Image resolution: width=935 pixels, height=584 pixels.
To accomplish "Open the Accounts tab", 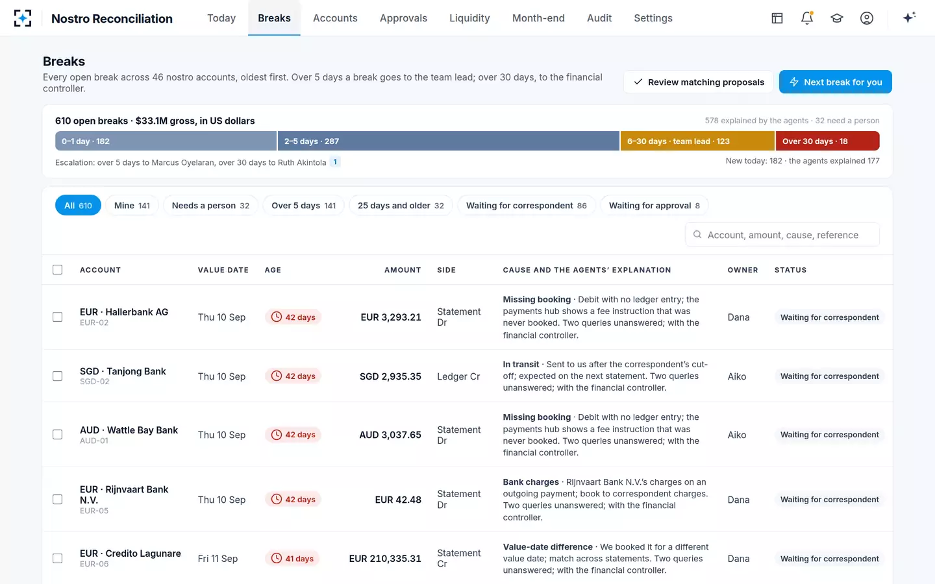I will point(335,18).
